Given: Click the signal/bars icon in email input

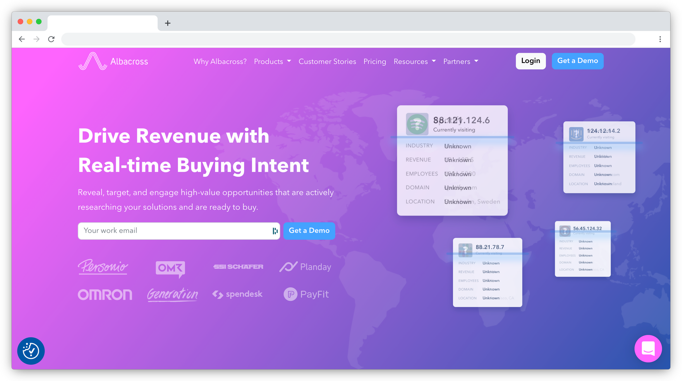Looking at the screenshot, I should point(275,230).
